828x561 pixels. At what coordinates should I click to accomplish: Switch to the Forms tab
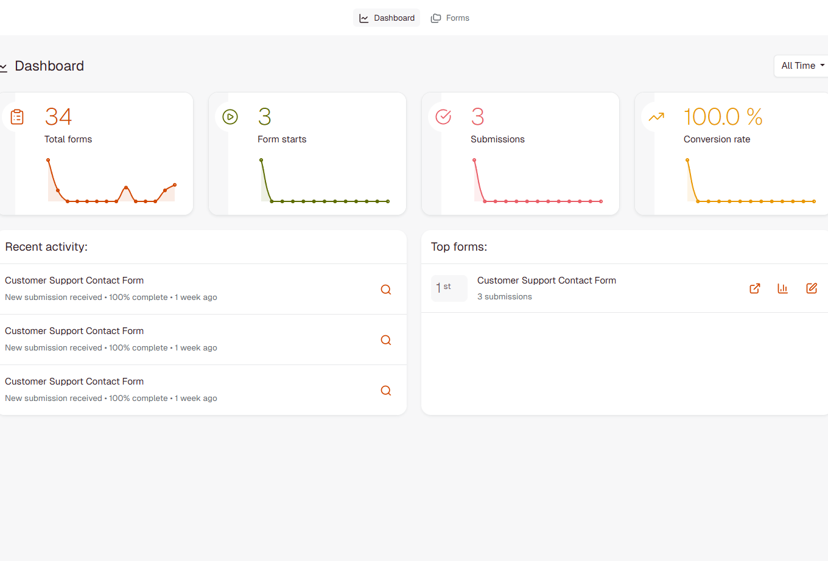click(x=450, y=18)
